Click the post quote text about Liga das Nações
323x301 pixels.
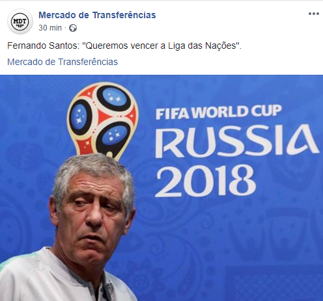124,46
